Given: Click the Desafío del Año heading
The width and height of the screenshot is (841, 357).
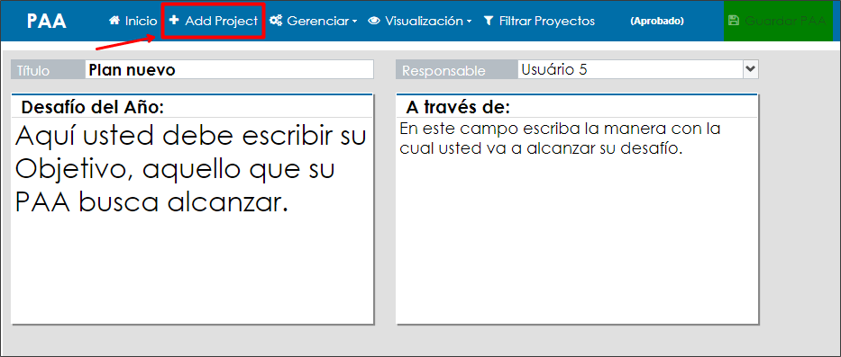Looking at the screenshot, I should pyautogui.click(x=92, y=107).
